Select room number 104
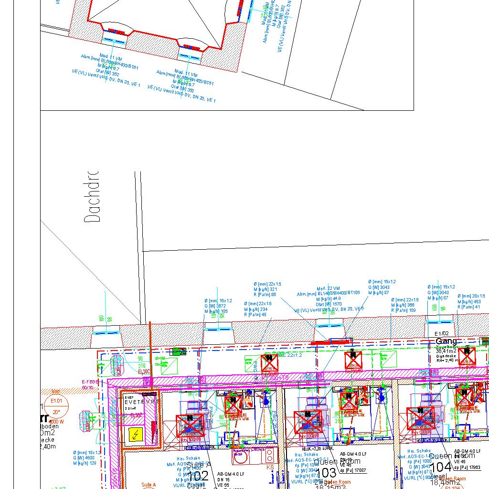 (x=441, y=467)
